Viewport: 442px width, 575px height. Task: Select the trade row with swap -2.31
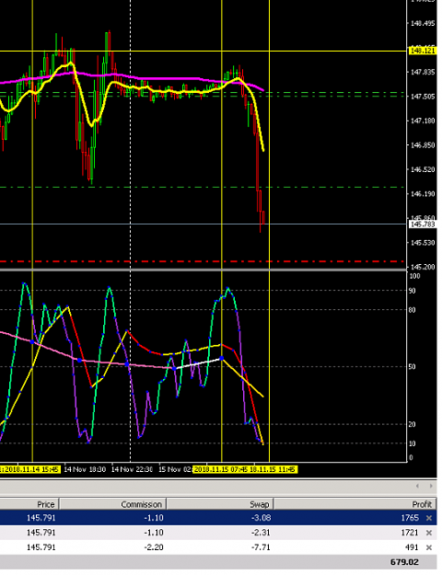click(218, 533)
